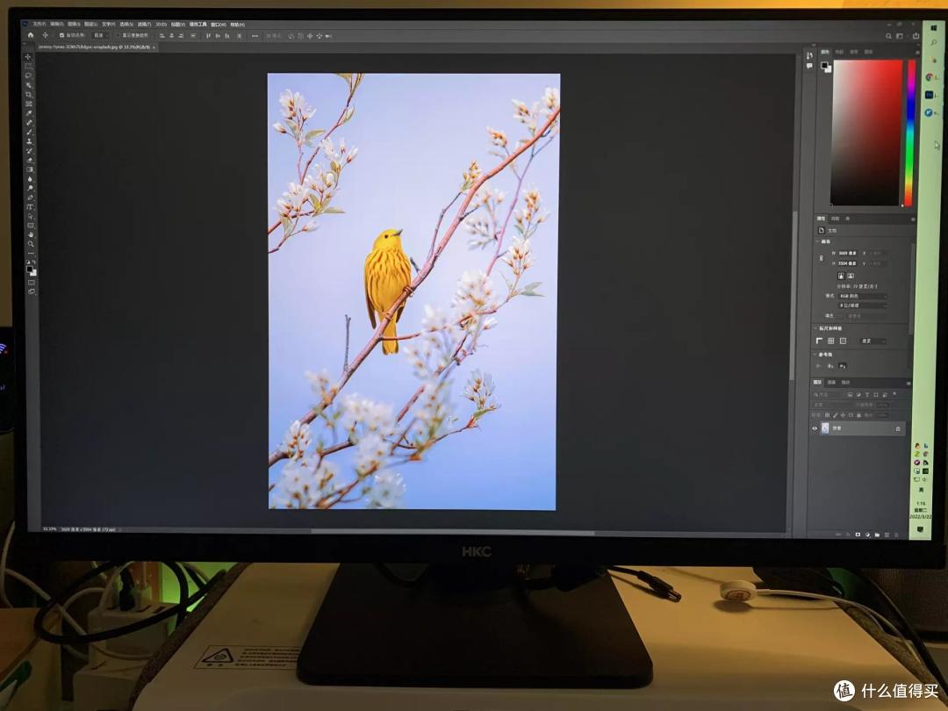Close the document tab with its x
948x711 pixels.
point(154,47)
